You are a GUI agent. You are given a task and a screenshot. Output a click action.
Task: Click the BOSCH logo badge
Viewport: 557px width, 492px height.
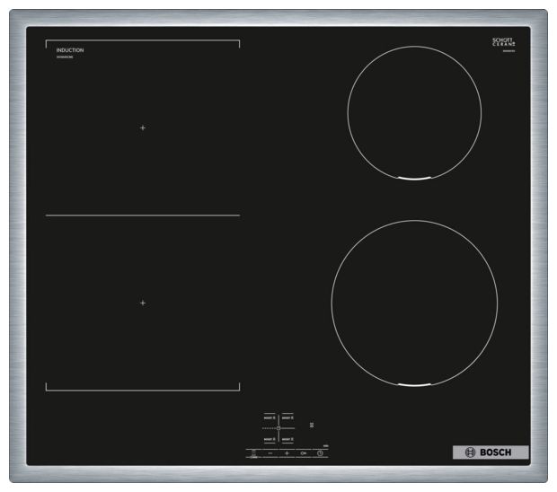491,452
